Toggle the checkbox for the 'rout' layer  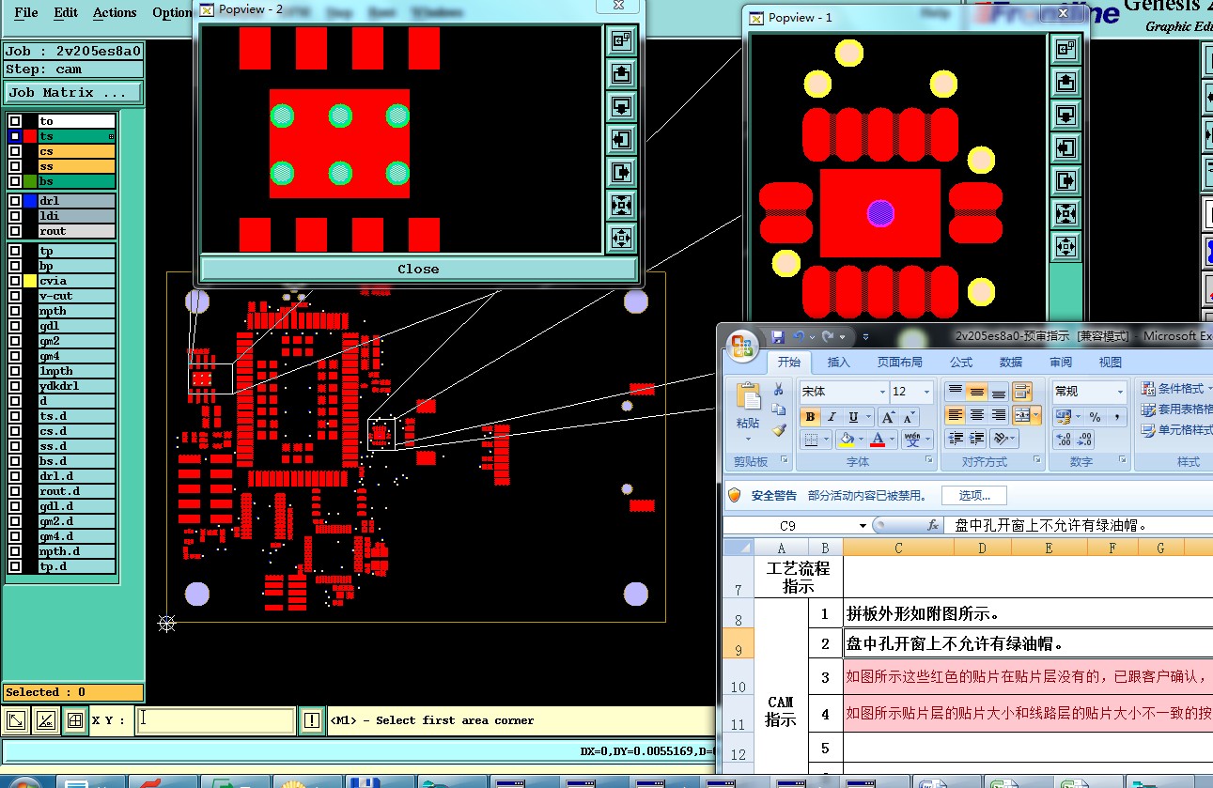15,231
